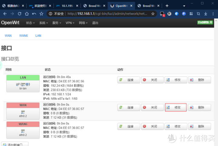The height and width of the screenshot is (146, 218).
Task: Bookmark page with star inside address bar
Action: tap(153, 14)
